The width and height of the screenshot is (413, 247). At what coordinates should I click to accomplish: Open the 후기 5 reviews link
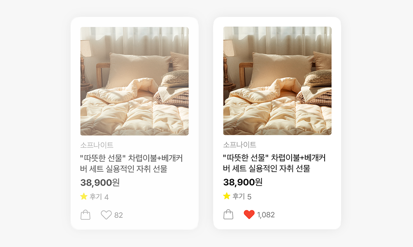coord(242,196)
